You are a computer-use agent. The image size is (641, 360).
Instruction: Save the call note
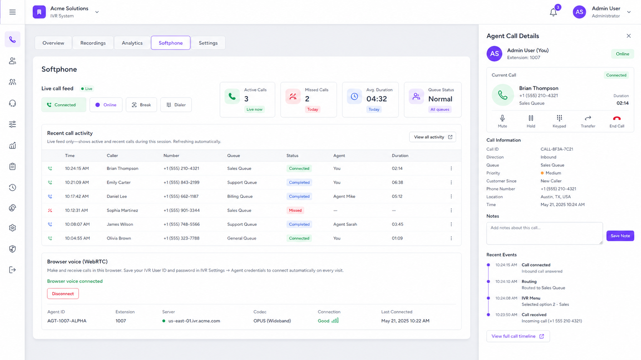[x=620, y=236]
